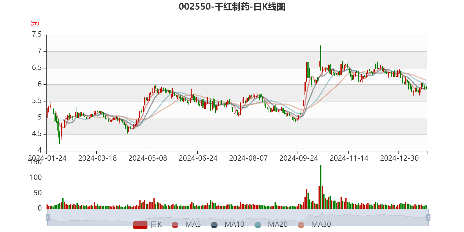
Task: Click the 2024-08-07 date axis label
Action: point(249,158)
